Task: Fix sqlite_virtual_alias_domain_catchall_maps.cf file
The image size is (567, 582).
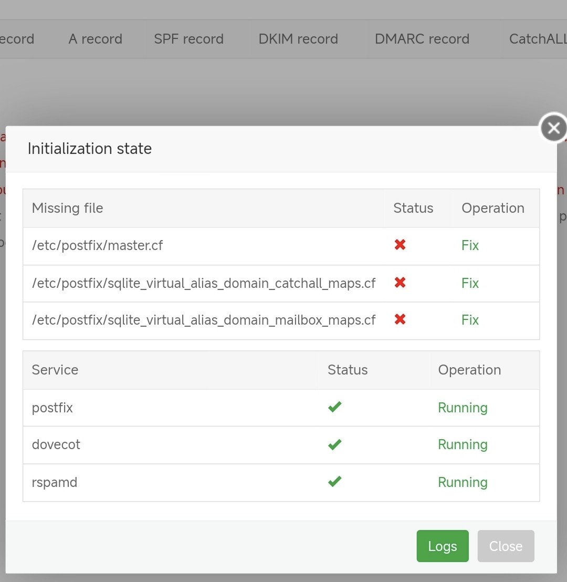Action: 470,283
